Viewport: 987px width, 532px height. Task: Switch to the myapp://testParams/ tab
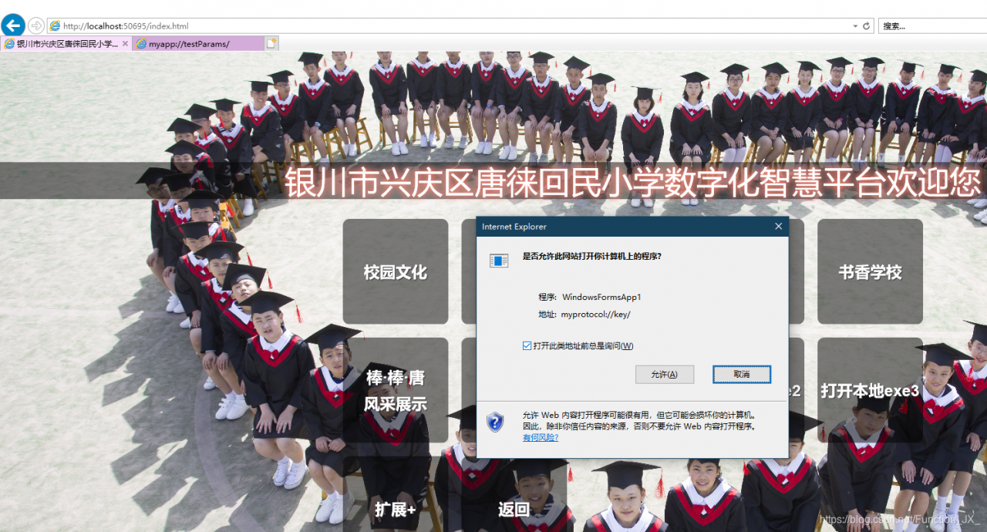(198, 44)
